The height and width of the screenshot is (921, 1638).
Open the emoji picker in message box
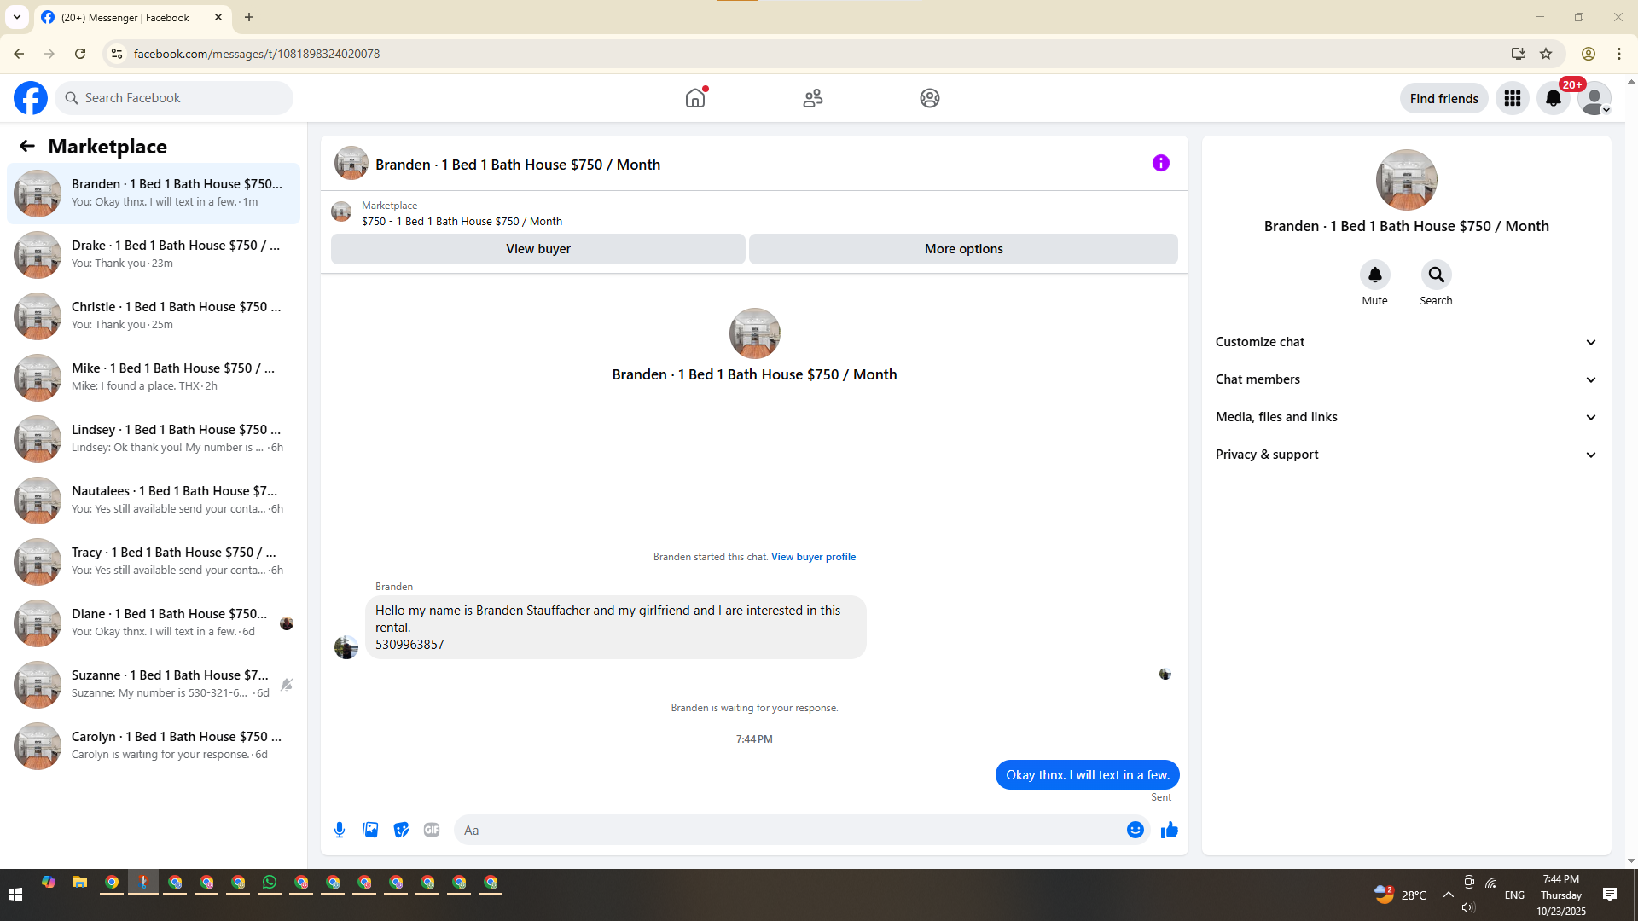click(x=1135, y=830)
